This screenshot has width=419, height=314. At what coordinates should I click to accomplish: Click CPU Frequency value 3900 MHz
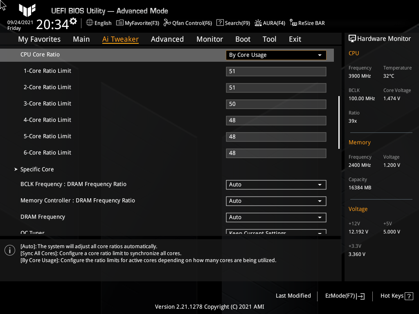pos(360,76)
